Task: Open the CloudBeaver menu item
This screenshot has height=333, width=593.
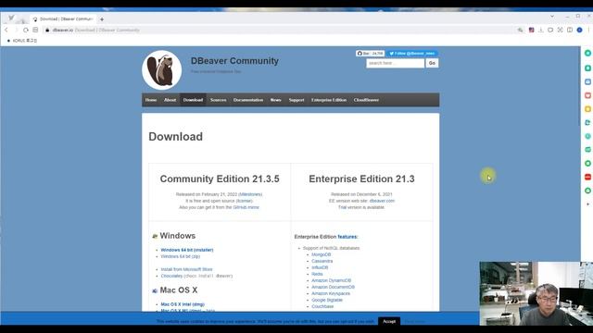Action: point(366,100)
